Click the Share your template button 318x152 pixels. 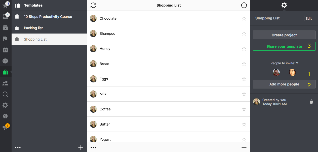tap(284, 46)
